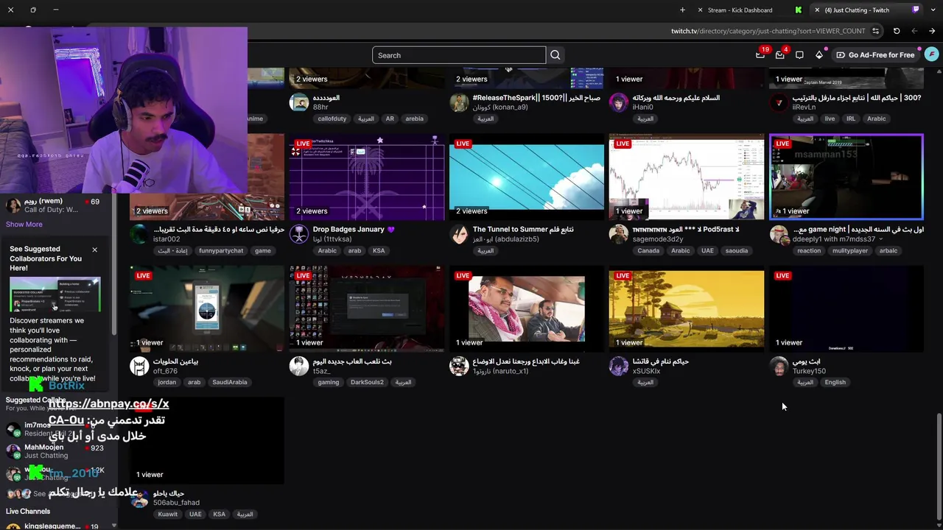The image size is (943, 530).
Task: Open the site settings icon in the address bar
Action: [875, 31]
